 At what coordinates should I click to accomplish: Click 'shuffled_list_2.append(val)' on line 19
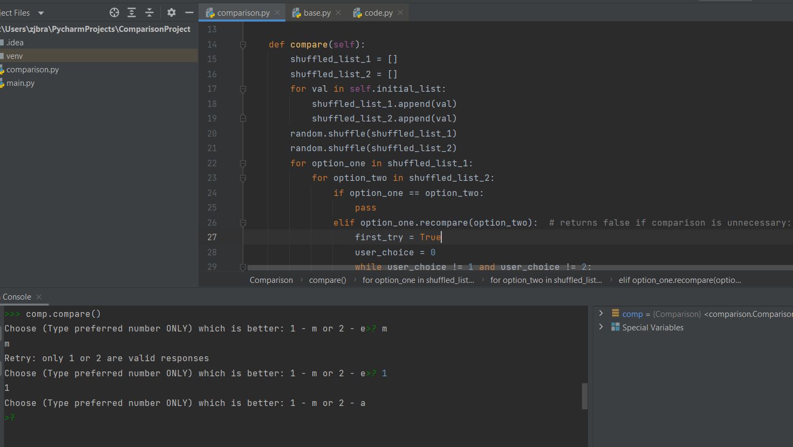[x=384, y=118]
